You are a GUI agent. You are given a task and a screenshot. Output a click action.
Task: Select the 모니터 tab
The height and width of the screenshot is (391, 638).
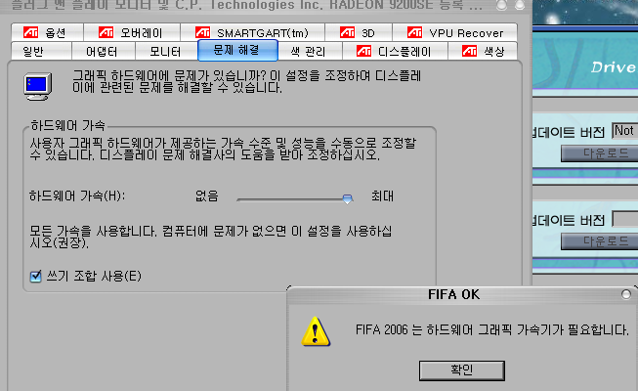tap(166, 51)
